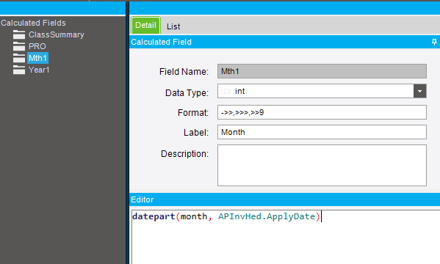Click the Format label
Image resolution: width=440 pixels, height=264 pixels.
[193, 113]
